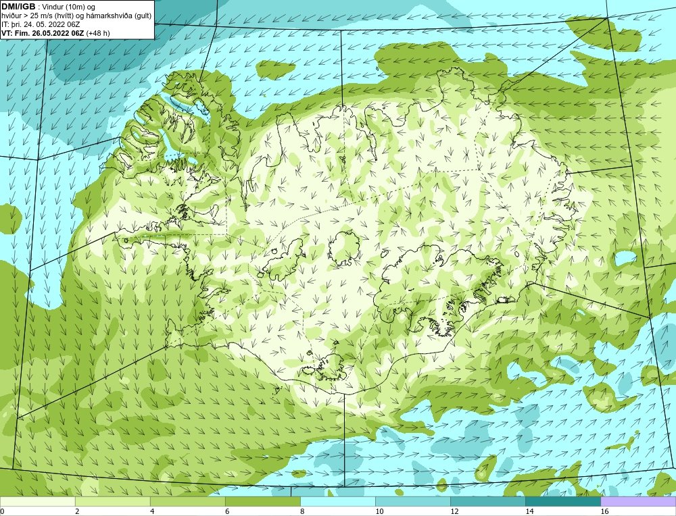Click the 'DMI/IGB' title text
The image size is (676, 516).
18,7
